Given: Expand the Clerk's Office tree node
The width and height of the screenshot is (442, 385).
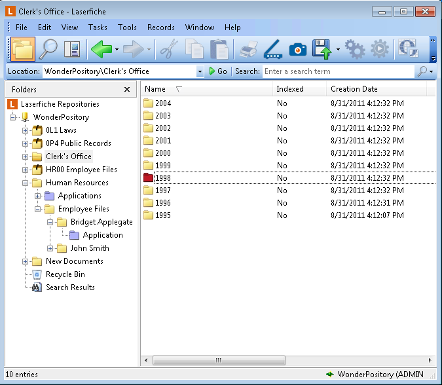Looking at the screenshot, I should (x=25, y=156).
